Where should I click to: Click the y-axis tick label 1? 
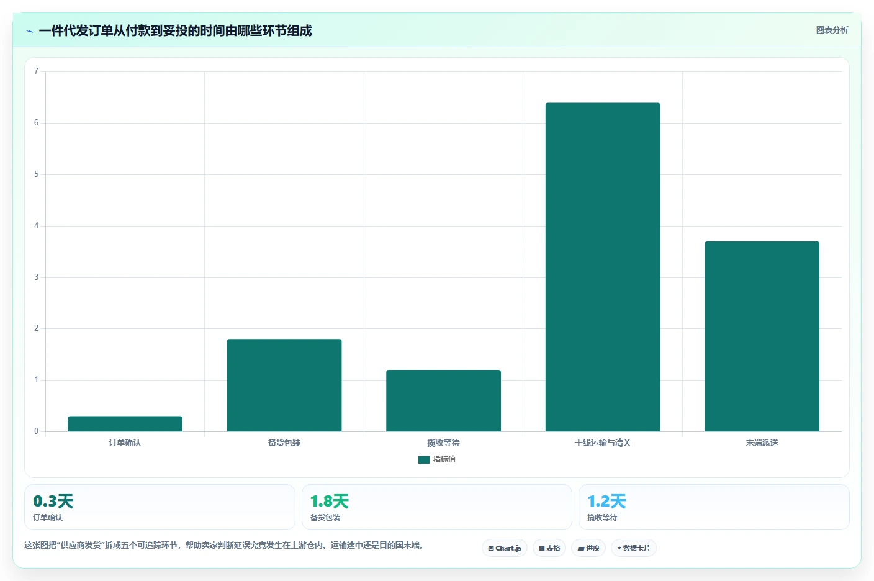click(36, 380)
